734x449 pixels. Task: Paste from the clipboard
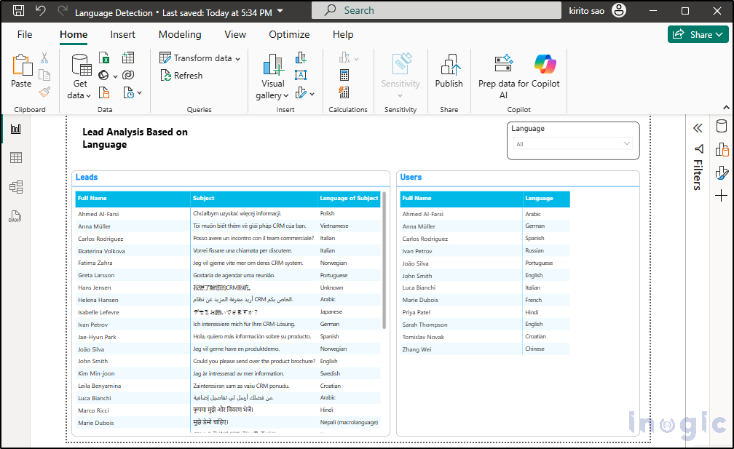coord(21,71)
